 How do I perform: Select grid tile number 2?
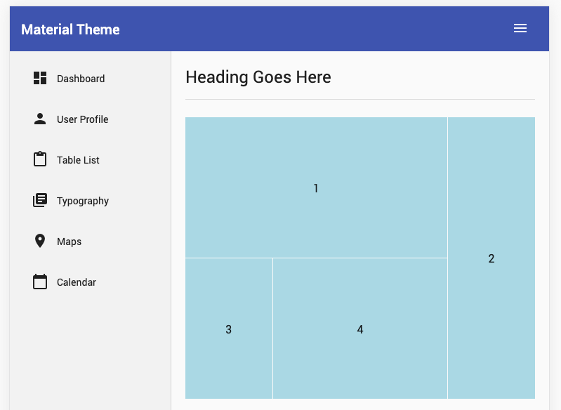(x=491, y=258)
